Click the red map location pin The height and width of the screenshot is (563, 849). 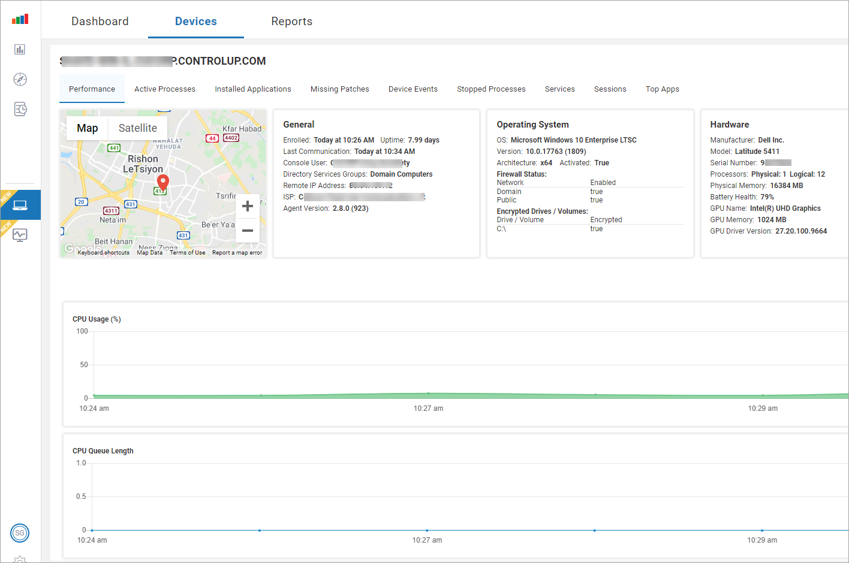pyautogui.click(x=162, y=182)
